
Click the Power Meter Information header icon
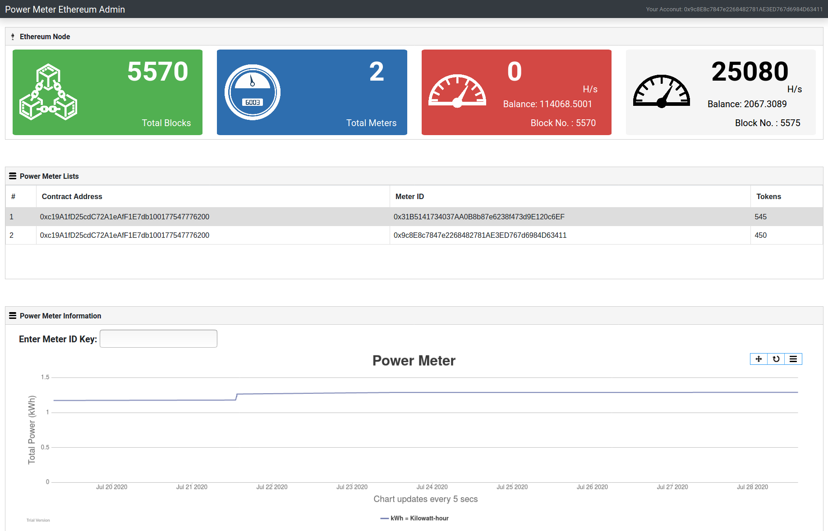pyautogui.click(x=13, y=316)
